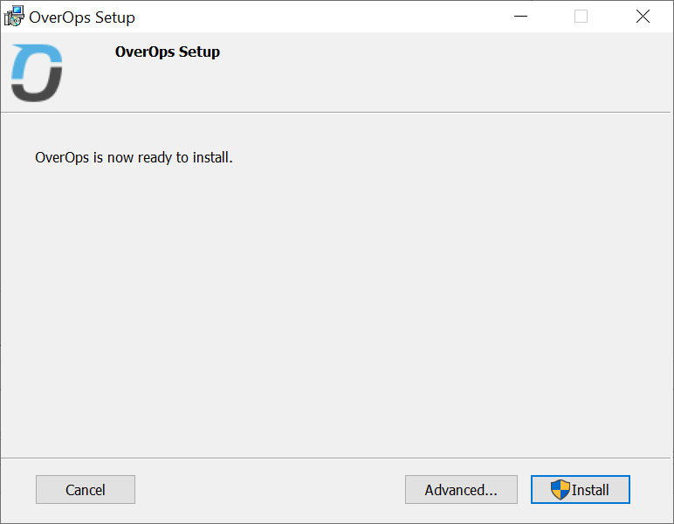Image resolution: width=674 pixels, height=524 pixels.
Task: Close the OverOps Setup window
Action: pyautogui.click(x=643, y=17)
